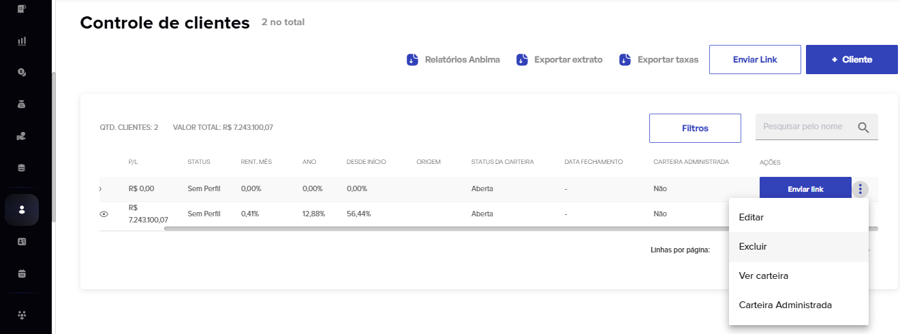This screenshot has height=334, width=900.
Task: Open the Filtros filter panel
Action: point(695,128)
